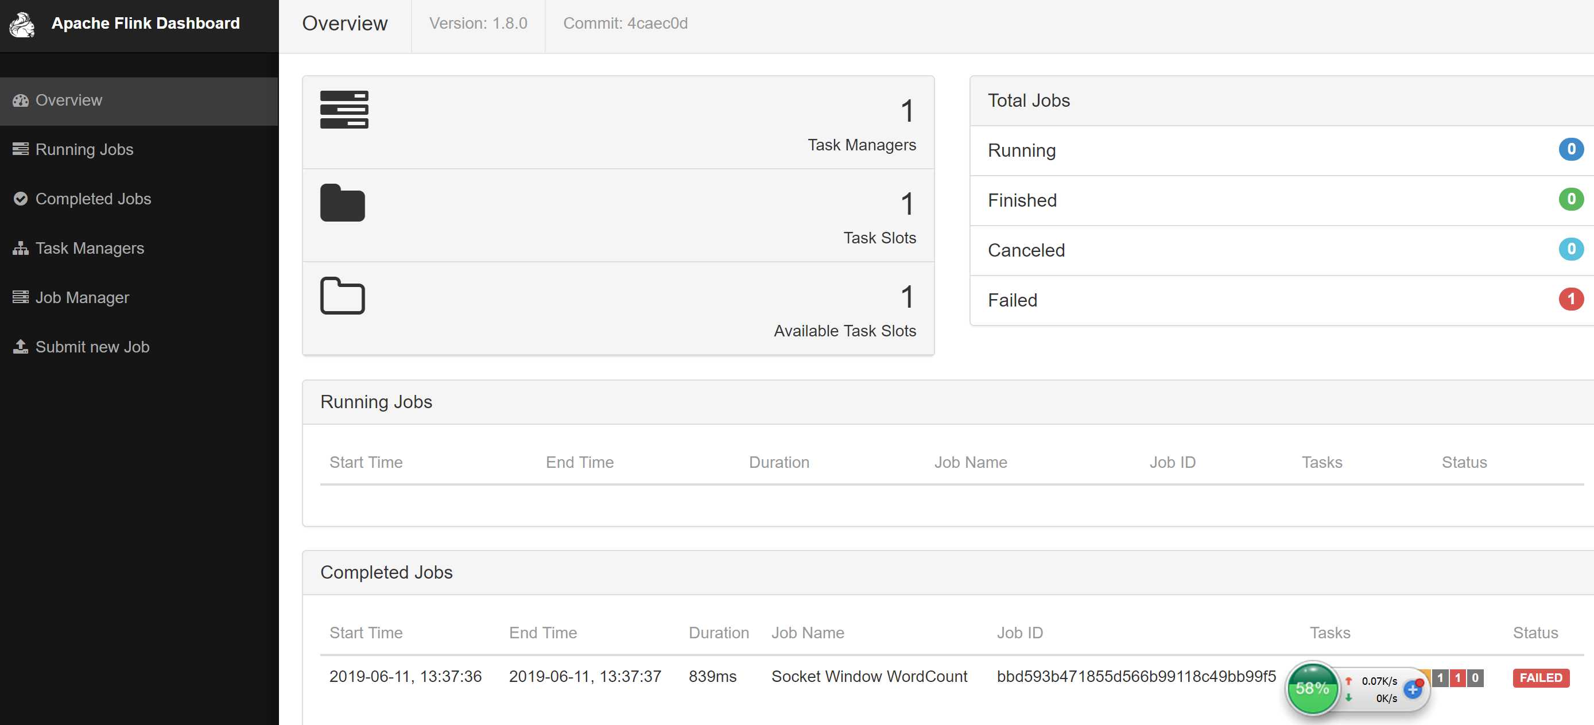The image size is (1594, 725).
Task: Click Job ID header in Completed Jobs table
Action: (x=1020, y=633)
